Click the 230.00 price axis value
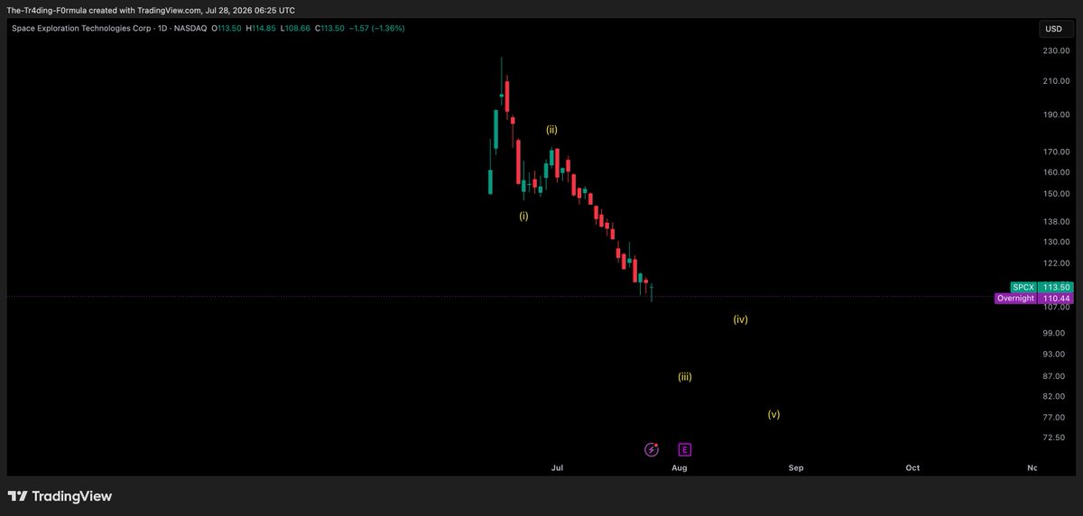The height and width of the screenshot is (516, 1083). tap(1055, 51)
